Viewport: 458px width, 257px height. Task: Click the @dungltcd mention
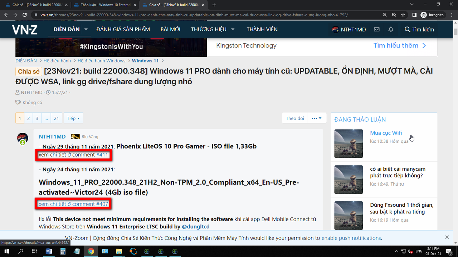click(196, 226)
